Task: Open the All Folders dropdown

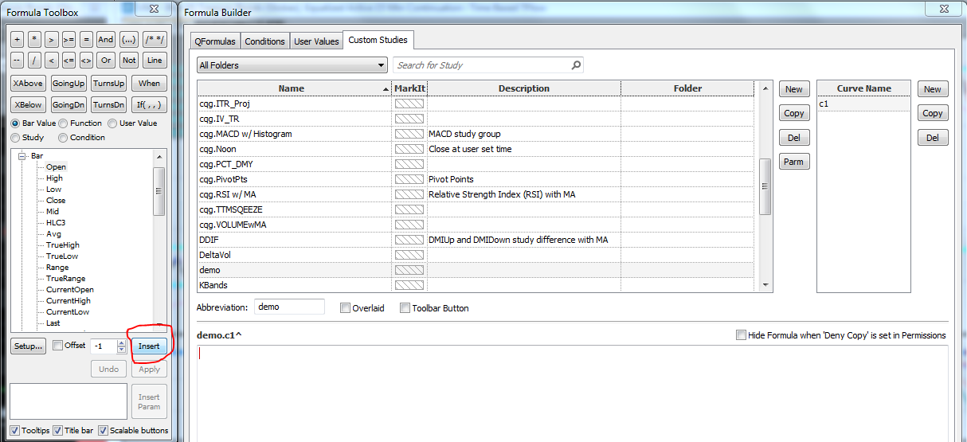Action: click(x=292, y=65)
